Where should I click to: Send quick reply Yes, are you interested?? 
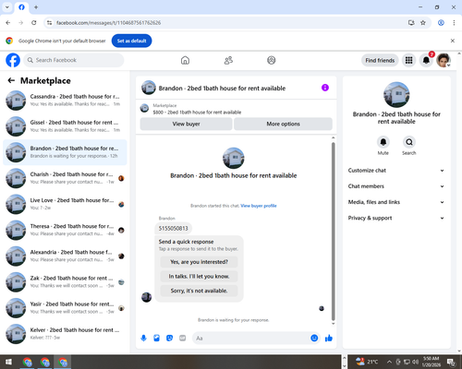[x=199, y=262]
